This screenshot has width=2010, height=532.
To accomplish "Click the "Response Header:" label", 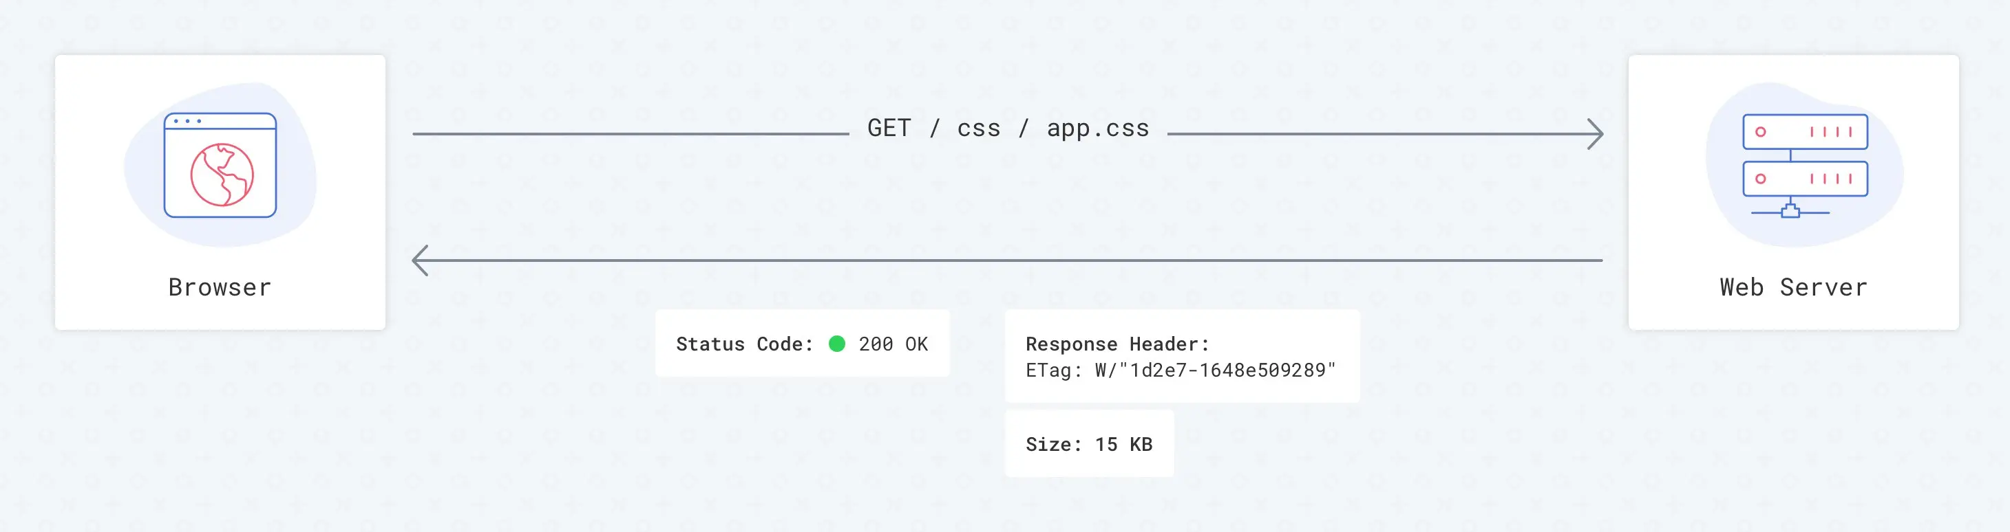I will [1117, 344].
